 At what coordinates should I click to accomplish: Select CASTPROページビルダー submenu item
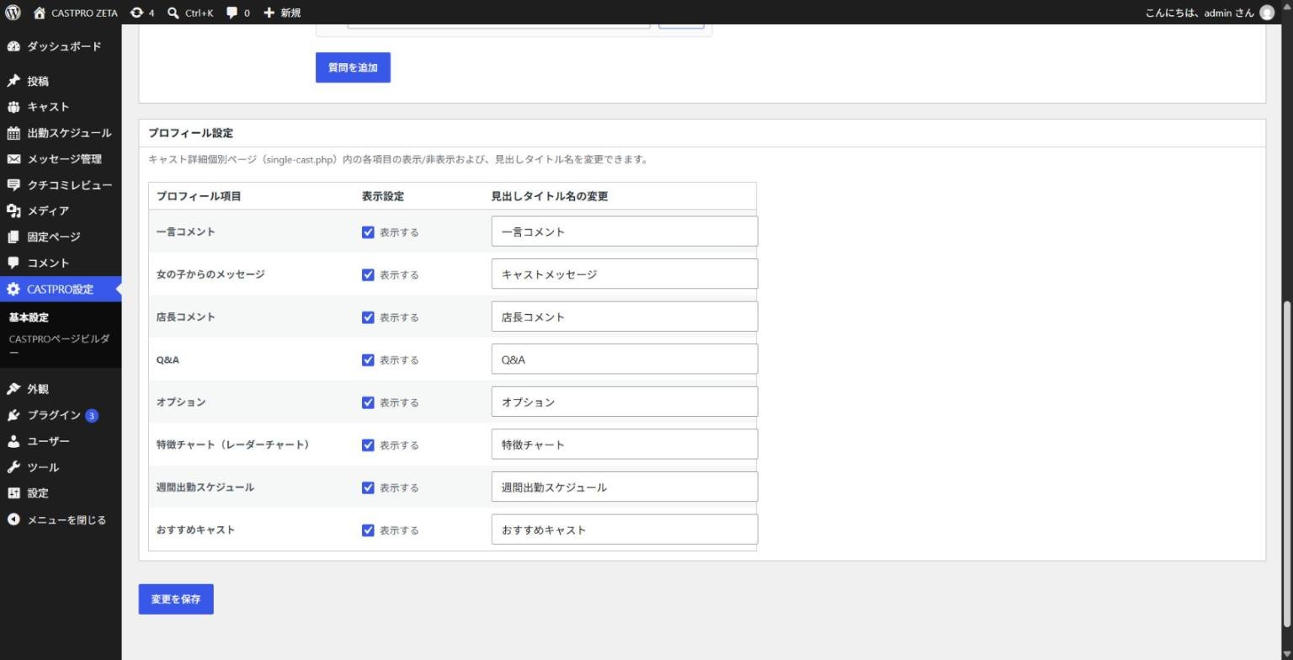click(61, 346)
